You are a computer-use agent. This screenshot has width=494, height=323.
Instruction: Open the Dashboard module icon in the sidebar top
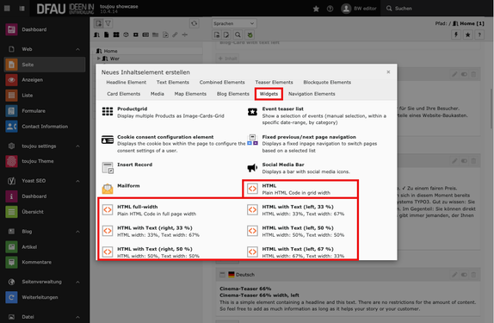(11, 29)
